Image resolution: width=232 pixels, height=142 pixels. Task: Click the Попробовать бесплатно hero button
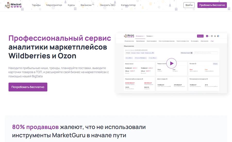28,87
